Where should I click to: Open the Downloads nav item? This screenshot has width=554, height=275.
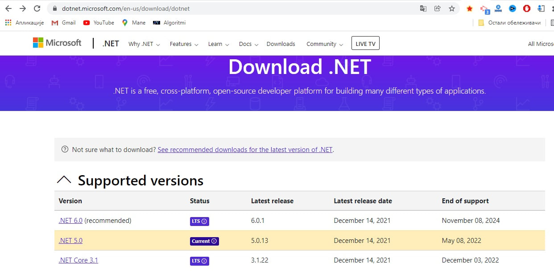click(281, 44)
